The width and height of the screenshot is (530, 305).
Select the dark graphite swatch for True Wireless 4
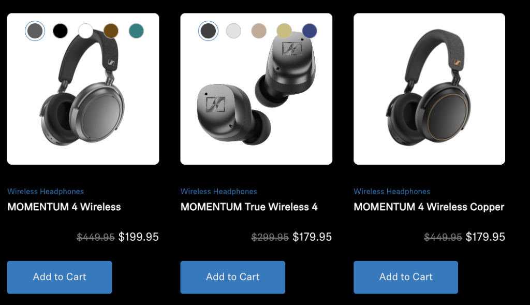[x=208, y=31]
